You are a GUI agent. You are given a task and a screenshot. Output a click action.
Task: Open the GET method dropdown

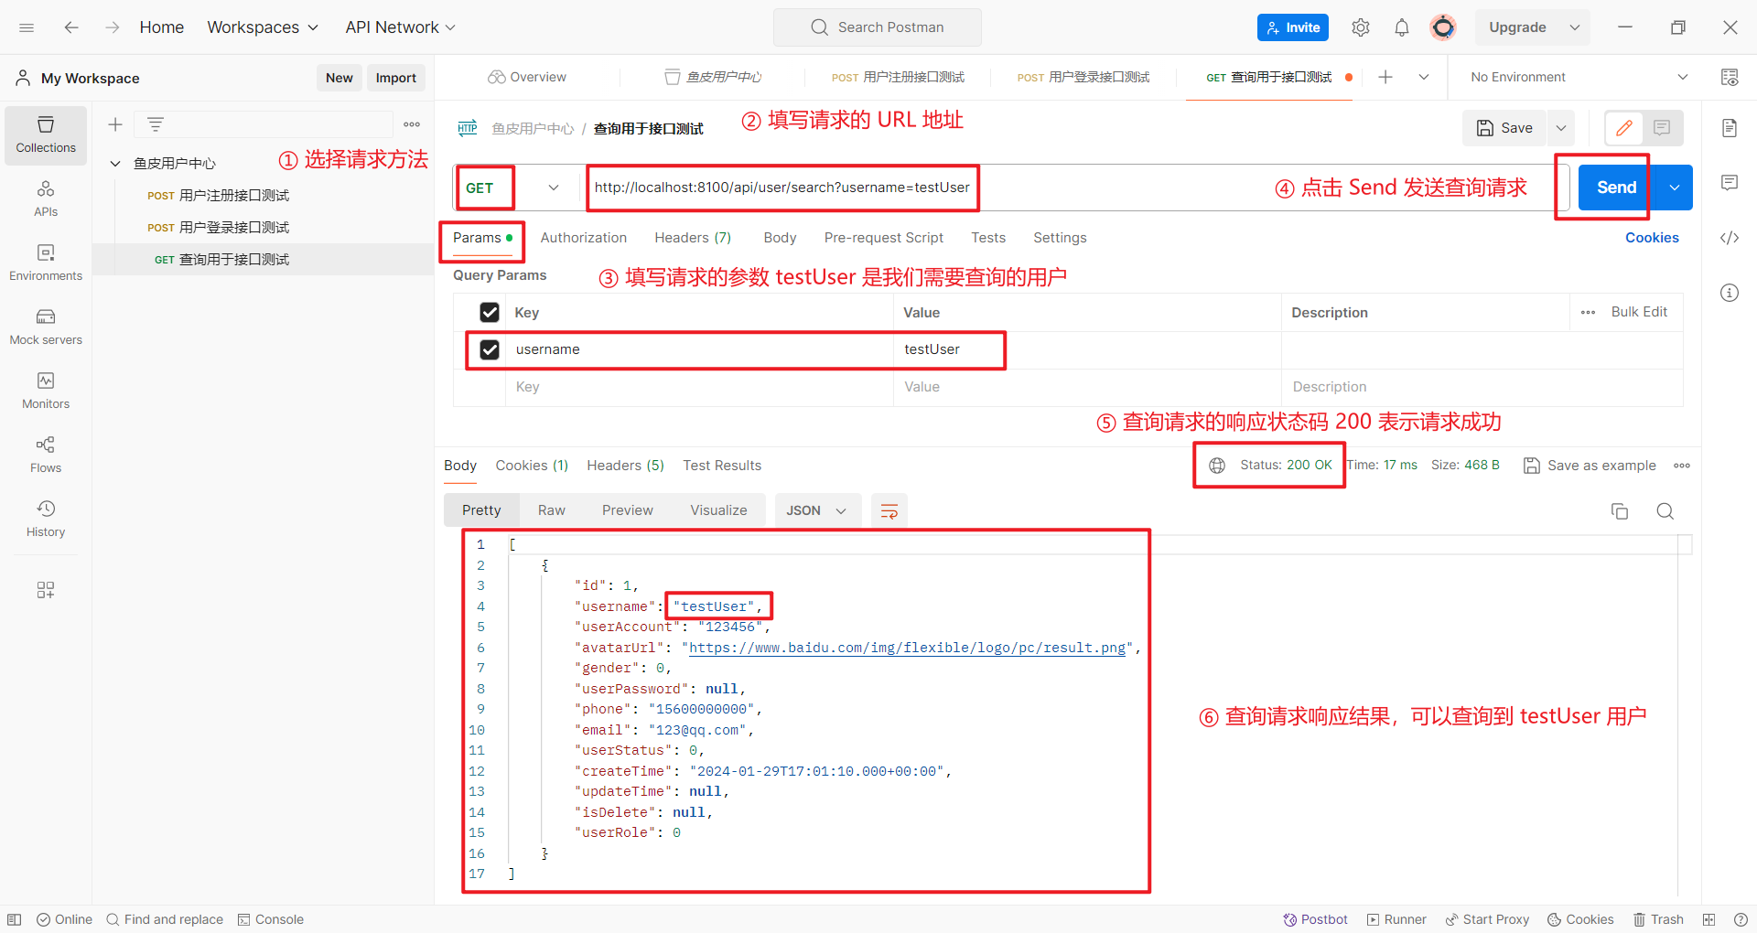click(514, 188)
